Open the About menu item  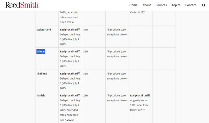pyautogui.click(x=147, y=5)
